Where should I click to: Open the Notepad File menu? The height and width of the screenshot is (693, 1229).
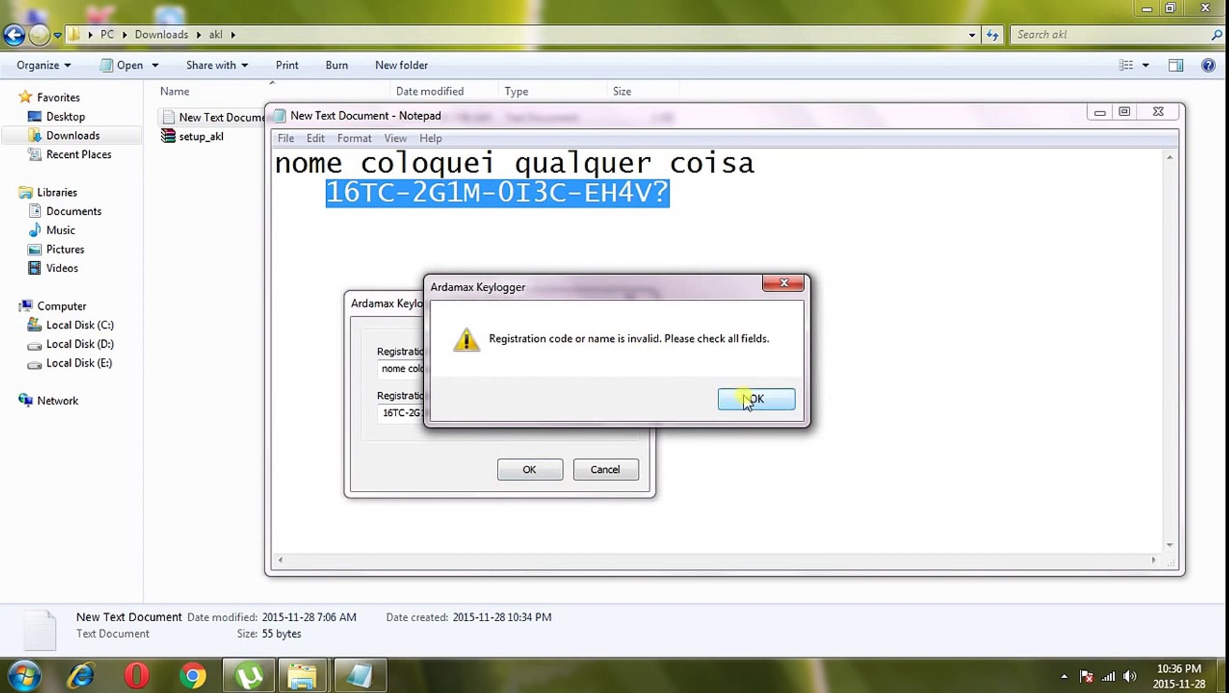point(286,138)
